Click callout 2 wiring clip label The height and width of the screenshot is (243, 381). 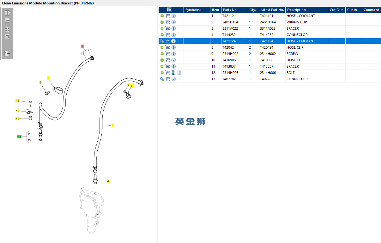pos(132,86)
